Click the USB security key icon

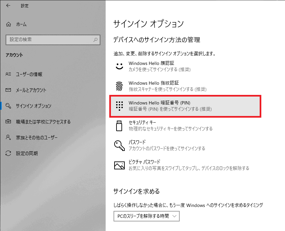pyautogui.click(x=119, y=126)
